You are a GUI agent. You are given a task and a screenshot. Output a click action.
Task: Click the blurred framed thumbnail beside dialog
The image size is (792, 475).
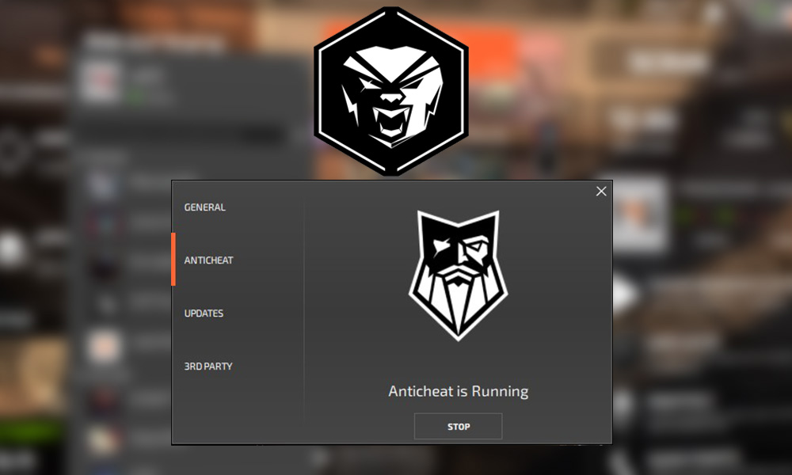coord(638,214)
